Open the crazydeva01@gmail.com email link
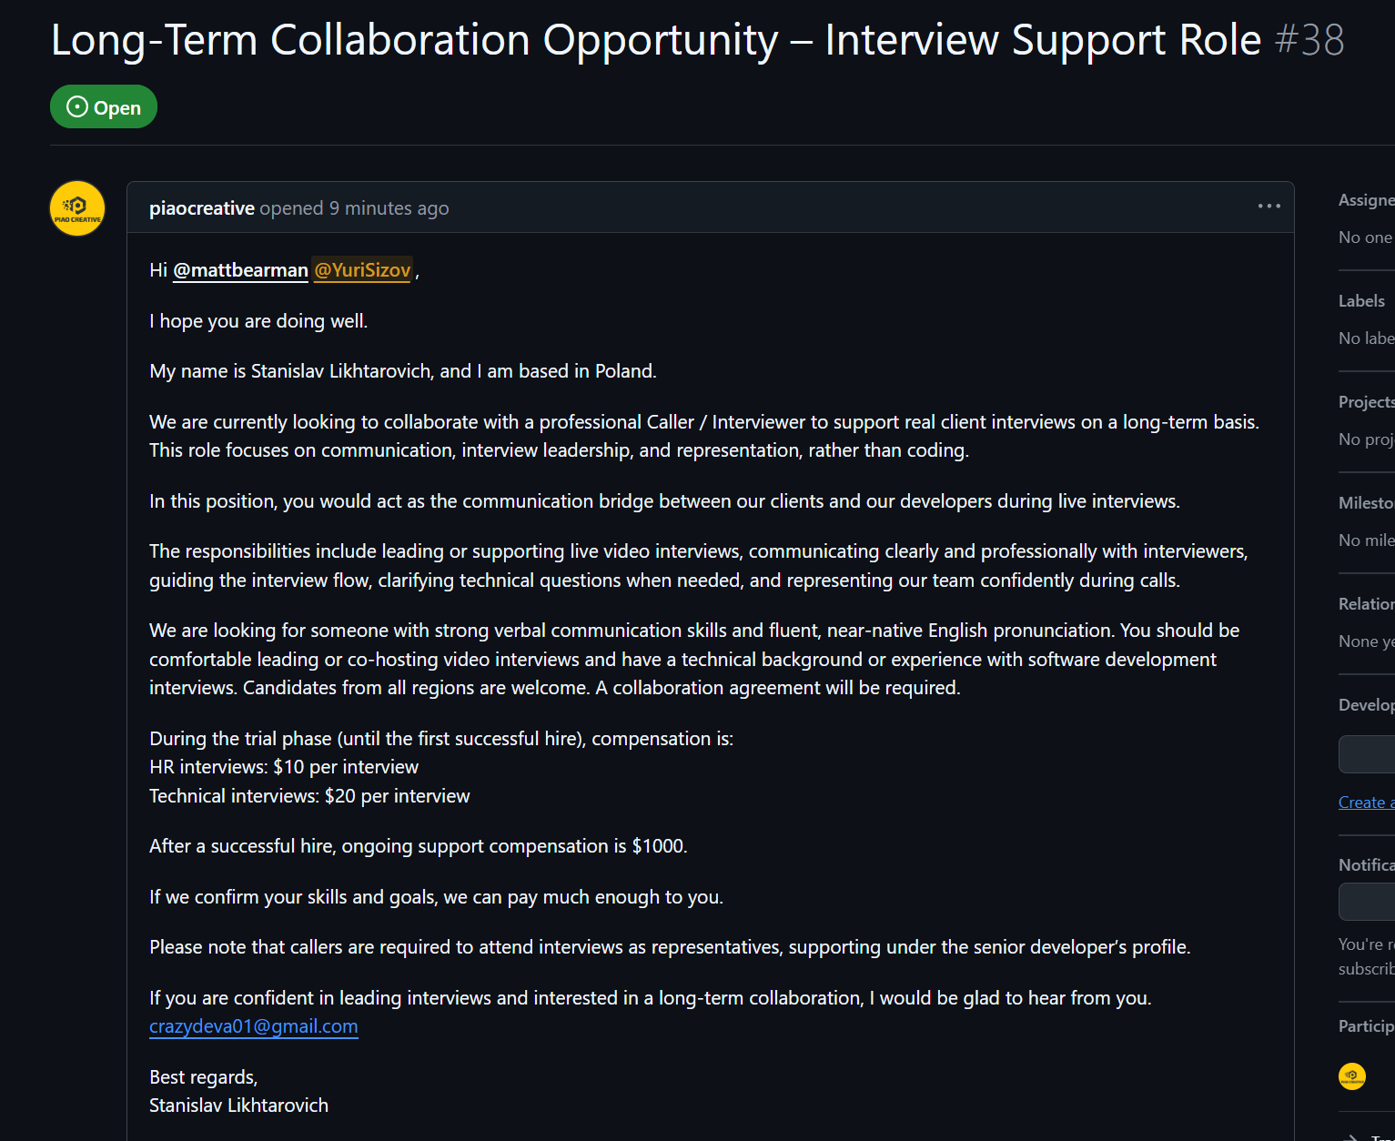The height and width of the screenshot is (1141, 1395). (x=253, y=1026)
